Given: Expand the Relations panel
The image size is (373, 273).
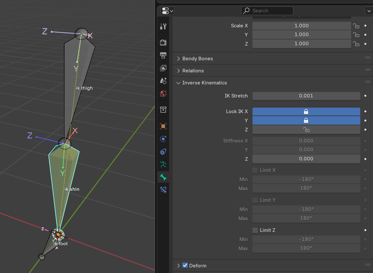Looking at the screenshot, I should click(x=179, y=71).
